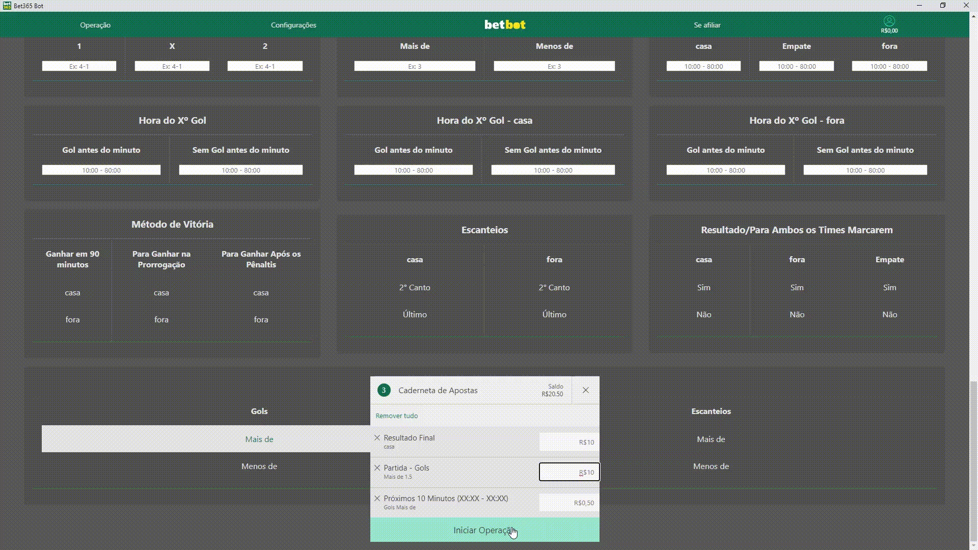Click the Bet365 Bot title bar icon

click(x=7, y=6)
